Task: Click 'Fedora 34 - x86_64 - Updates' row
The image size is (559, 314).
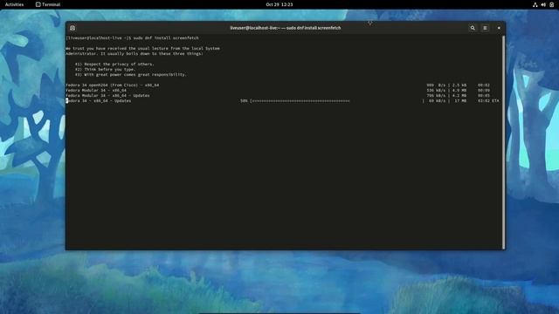Action: point(282,101)
